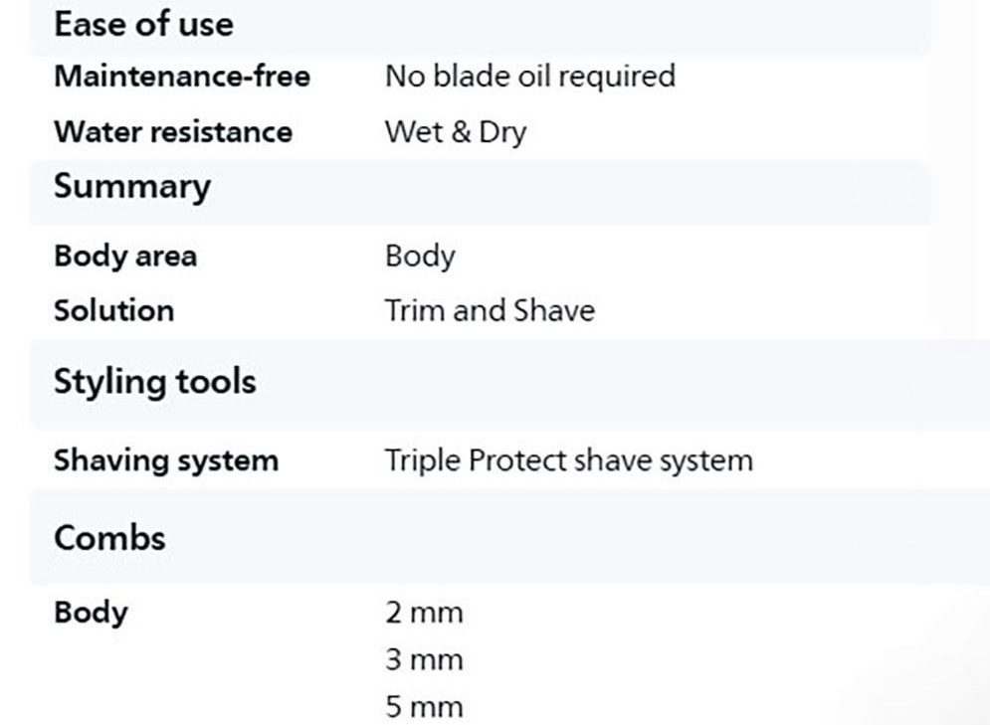
Task: Collapse the Styling tools section
Action: [497, 383]
